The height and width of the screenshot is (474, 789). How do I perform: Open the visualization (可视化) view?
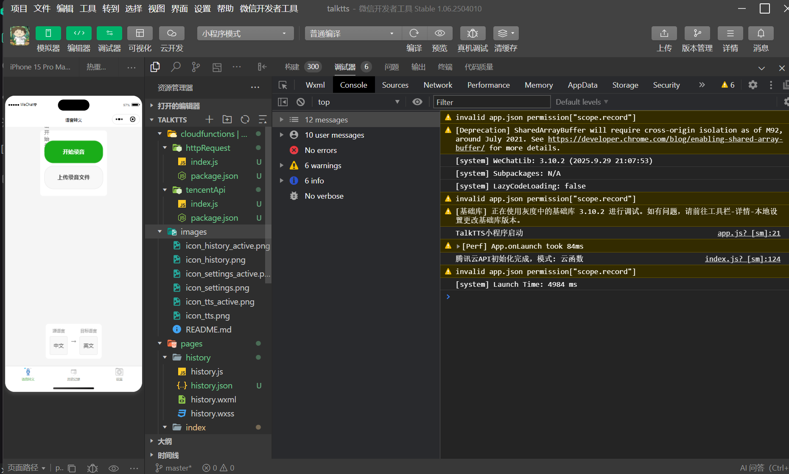(x=140, y=33)
